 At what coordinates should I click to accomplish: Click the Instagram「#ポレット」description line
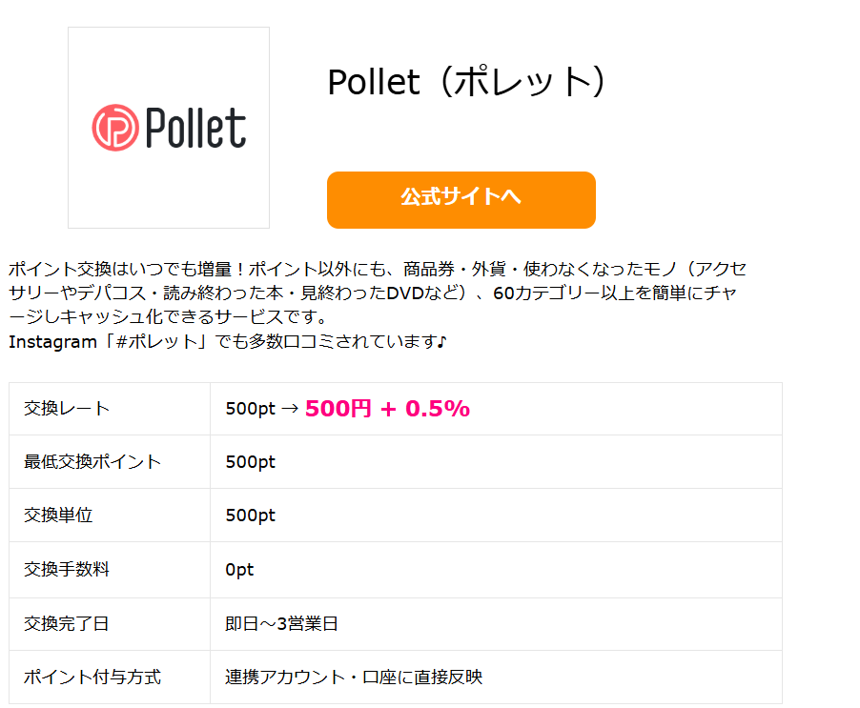coord(228,341)
